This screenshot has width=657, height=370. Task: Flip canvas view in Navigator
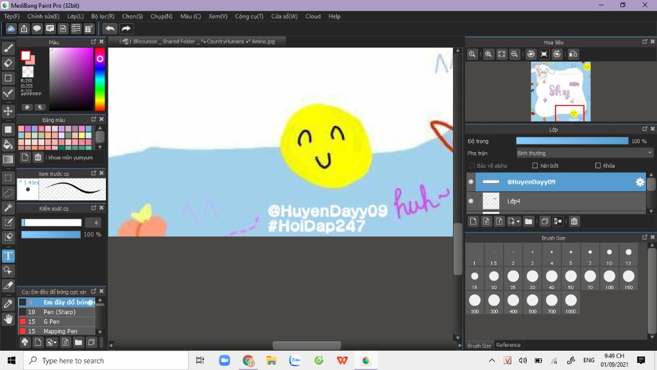(573, 54)
